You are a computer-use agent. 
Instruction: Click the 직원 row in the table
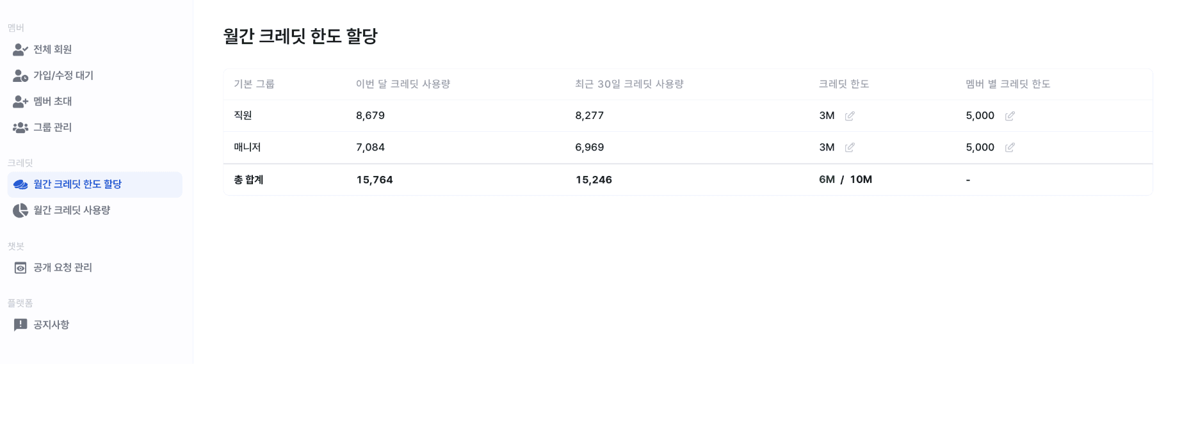point(242,116)
